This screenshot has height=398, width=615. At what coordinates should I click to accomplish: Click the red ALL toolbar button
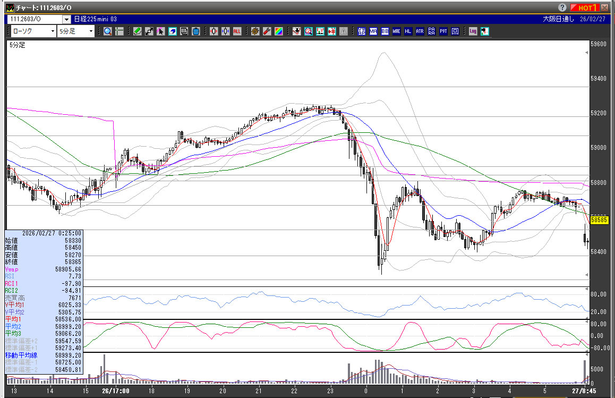click(237, 31)
